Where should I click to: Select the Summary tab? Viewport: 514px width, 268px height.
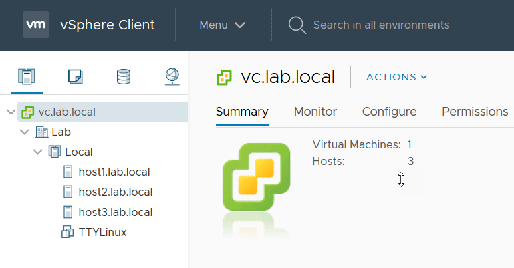pos(242,112)
